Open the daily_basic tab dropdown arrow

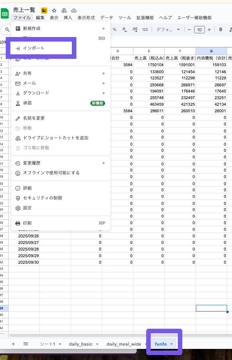(97, 344)
